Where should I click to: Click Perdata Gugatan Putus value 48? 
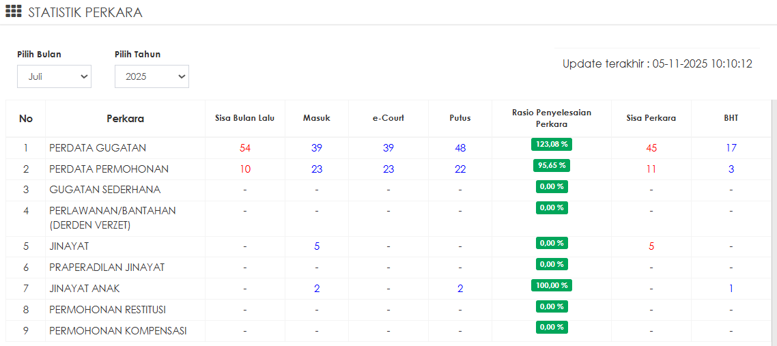click(x=460, y=148)
